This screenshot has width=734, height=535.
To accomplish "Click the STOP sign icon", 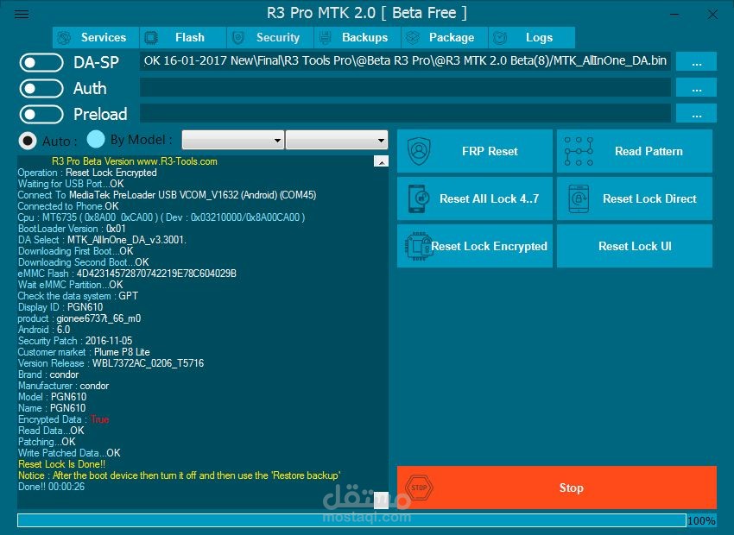I will click(419, 488).
